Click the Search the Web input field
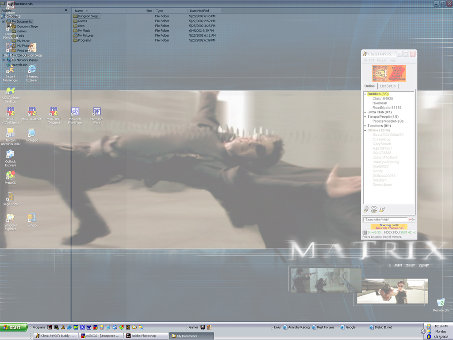The width and height of the screenshot is (453, 340). click(x=385, y=220)
